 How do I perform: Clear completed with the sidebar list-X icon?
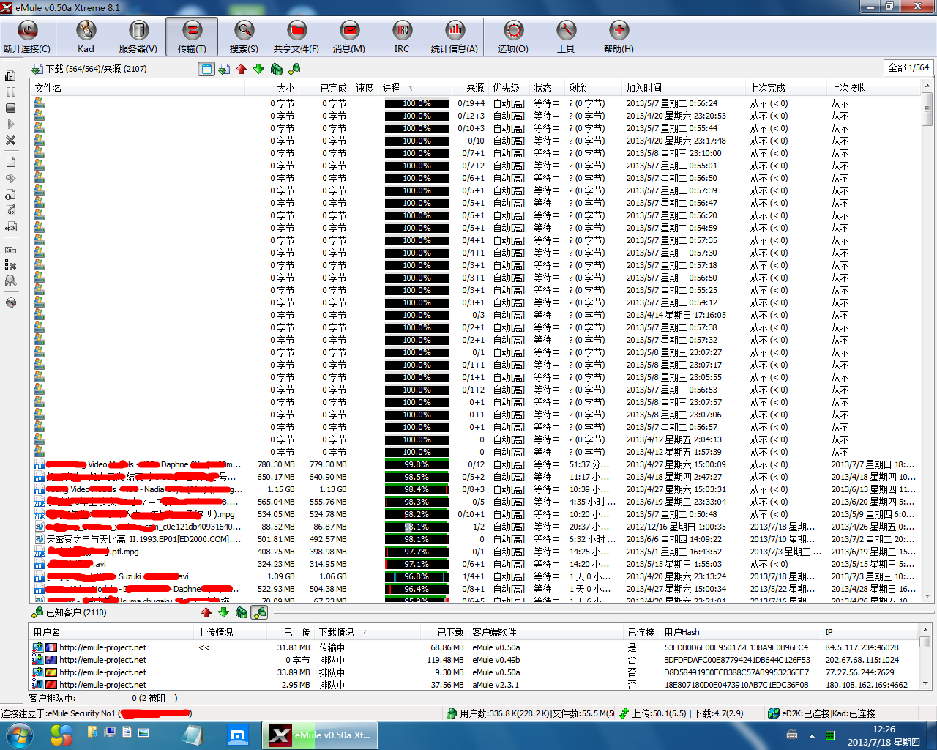[11, 265]
